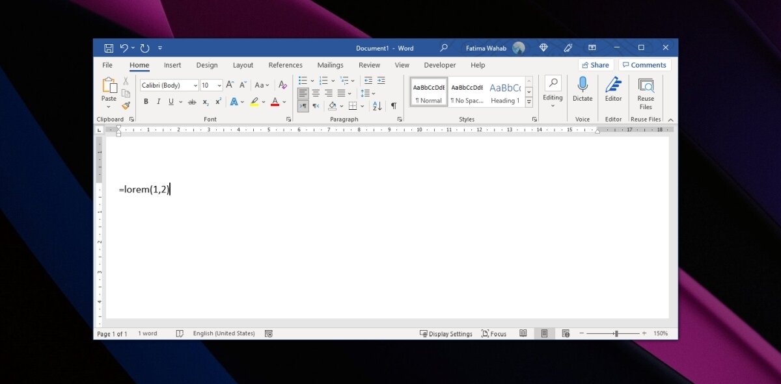
Task: Click the word count in status bar
Action: 148,333
